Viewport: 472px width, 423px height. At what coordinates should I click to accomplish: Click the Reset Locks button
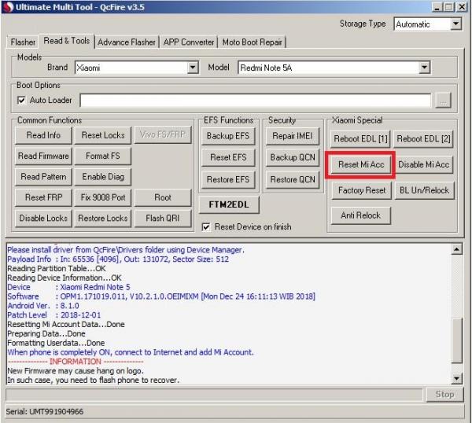103,135
